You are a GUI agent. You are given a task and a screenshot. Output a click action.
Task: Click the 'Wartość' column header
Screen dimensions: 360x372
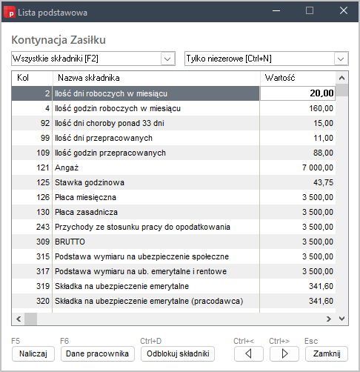tap(298, 78)
